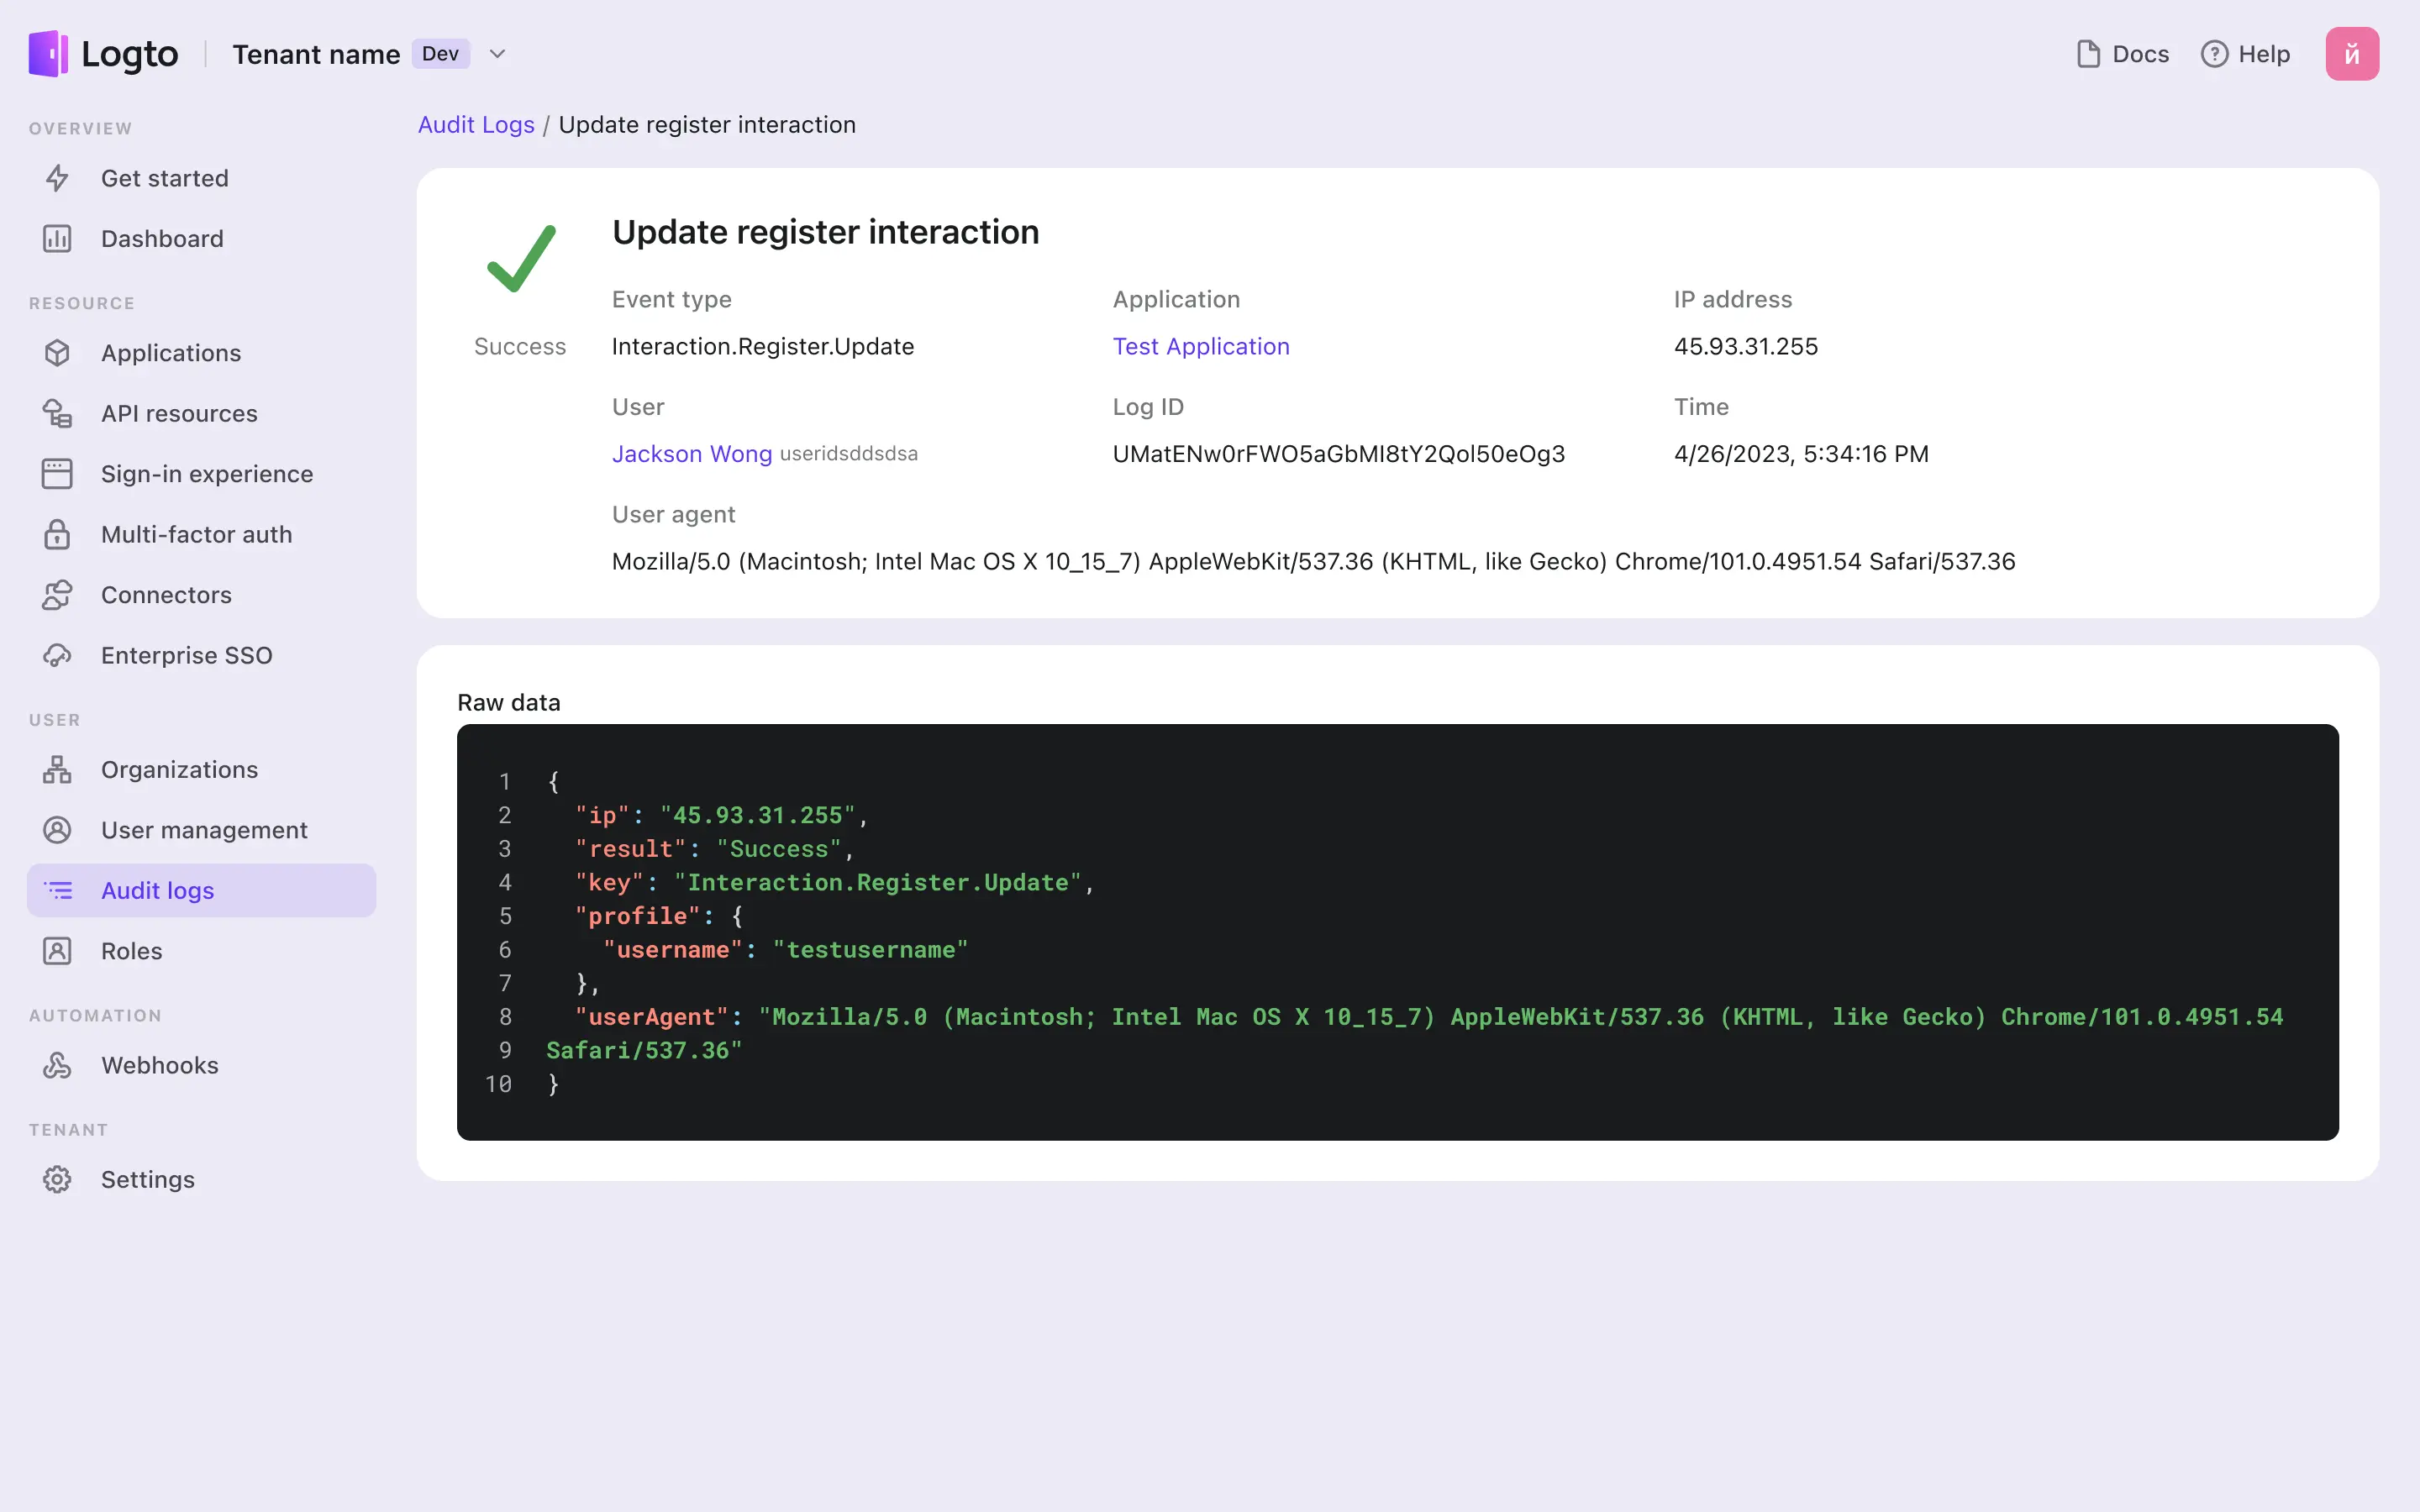Select Organizations from sidebar menu
This screenshot has width=2420, height=1512.
tap(180, 769)
